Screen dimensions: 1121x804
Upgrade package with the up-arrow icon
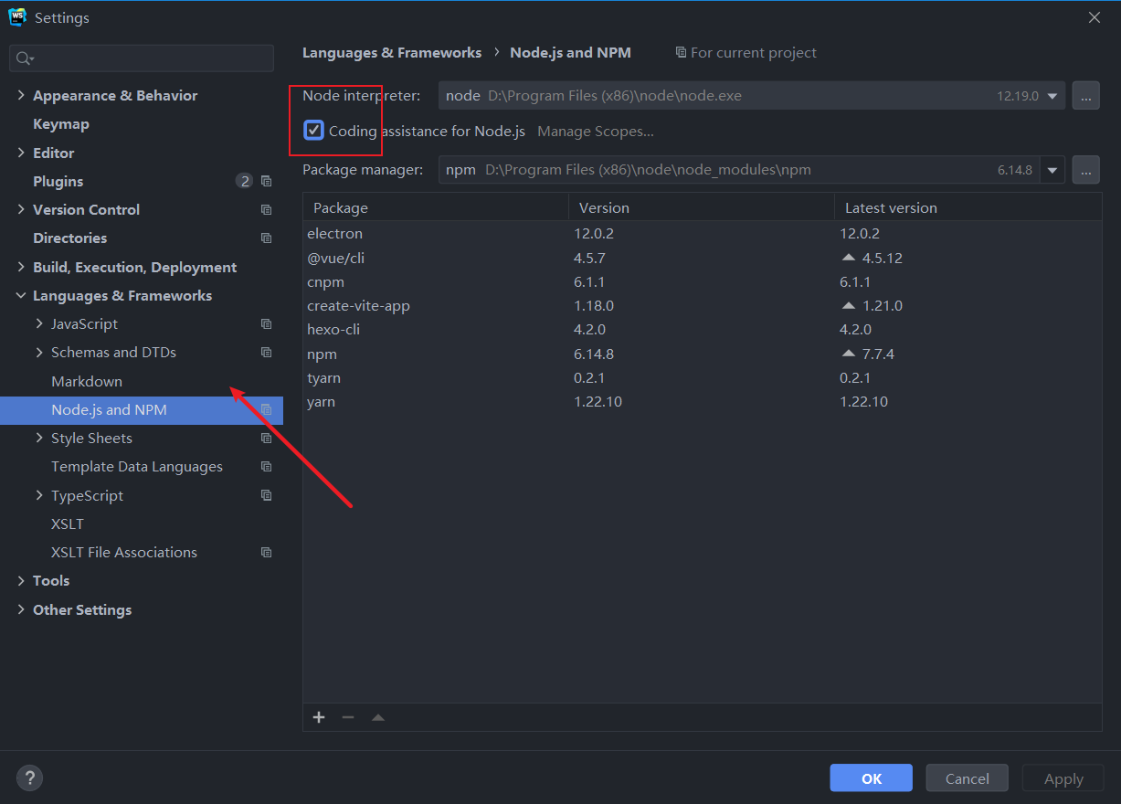(x=378, y=717)
